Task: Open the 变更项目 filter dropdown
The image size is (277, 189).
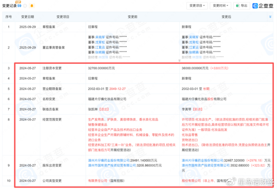Action: tap(197, 6)
